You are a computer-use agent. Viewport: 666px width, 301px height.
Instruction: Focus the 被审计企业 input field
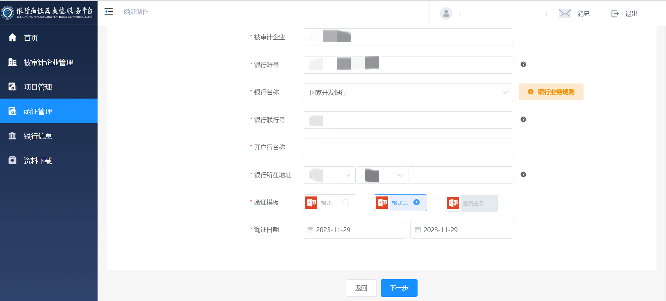point(408,37)
